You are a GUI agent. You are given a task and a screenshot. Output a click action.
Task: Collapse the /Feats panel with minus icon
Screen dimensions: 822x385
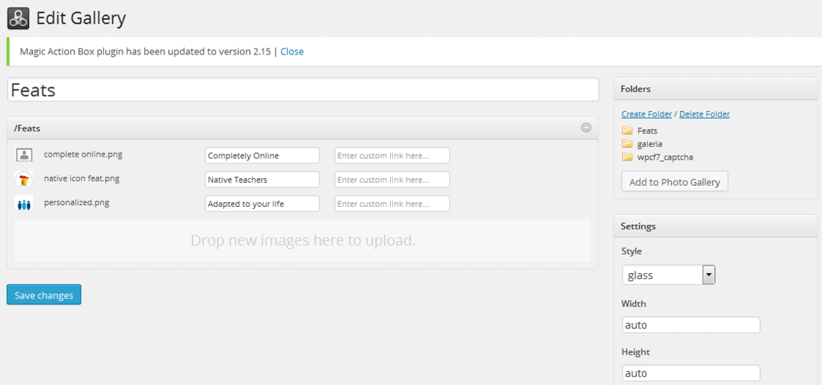(x=586, y=128)
